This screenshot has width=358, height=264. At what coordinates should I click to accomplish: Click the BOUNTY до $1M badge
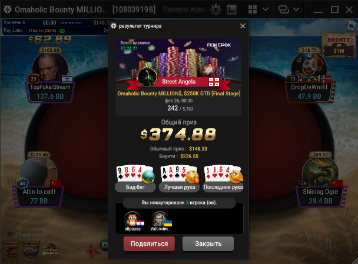339,45
